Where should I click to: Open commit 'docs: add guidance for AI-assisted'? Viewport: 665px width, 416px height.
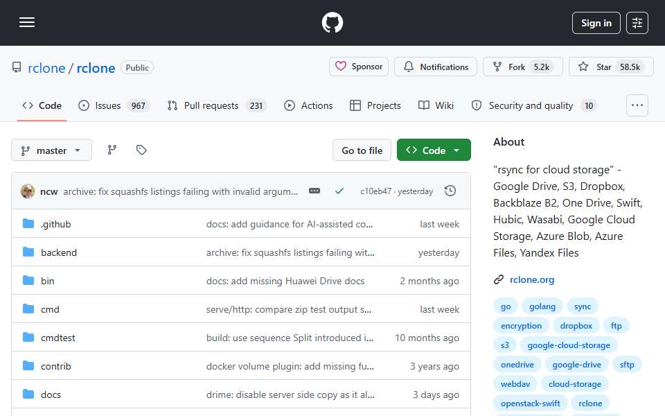click(x=290, y=224)
